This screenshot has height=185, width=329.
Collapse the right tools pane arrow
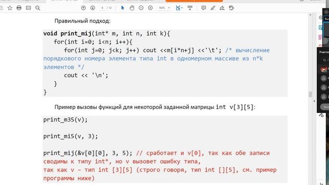click(x=314, y=101)
